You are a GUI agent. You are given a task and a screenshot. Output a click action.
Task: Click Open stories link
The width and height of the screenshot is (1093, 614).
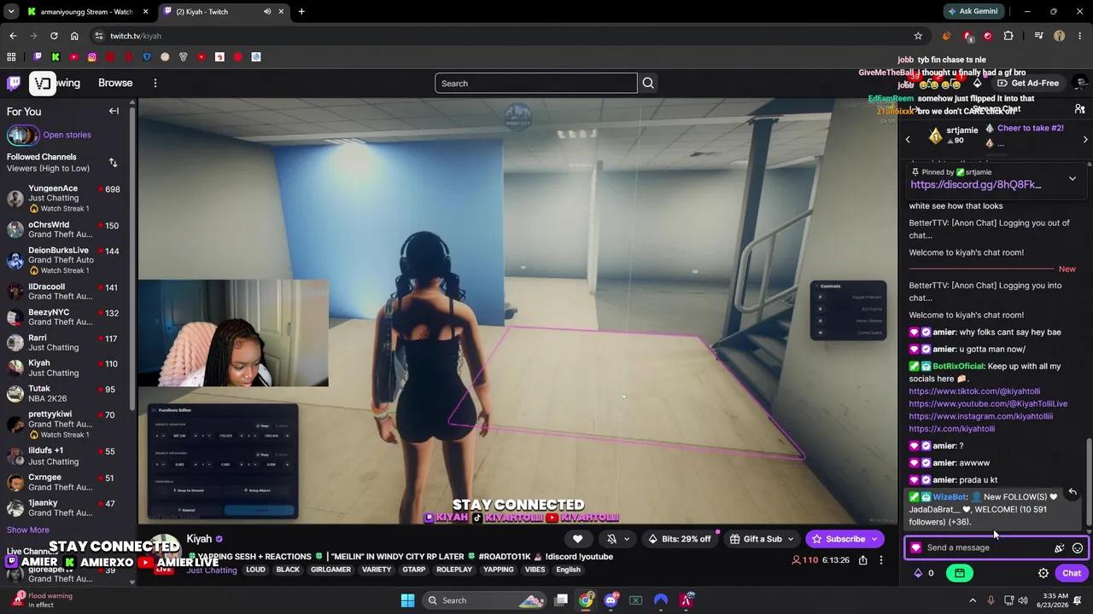(x=67, y=135)
